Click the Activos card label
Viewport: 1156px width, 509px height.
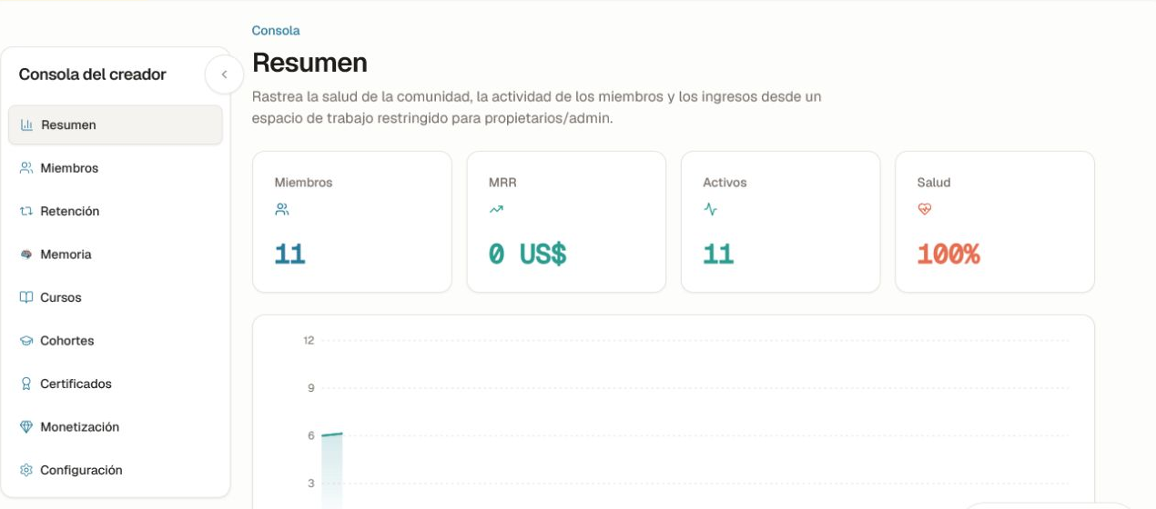(x=725, y=183)
